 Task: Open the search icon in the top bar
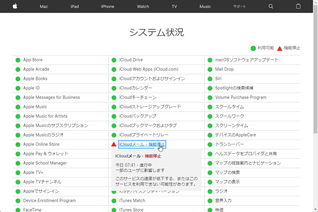click(270, 6)
